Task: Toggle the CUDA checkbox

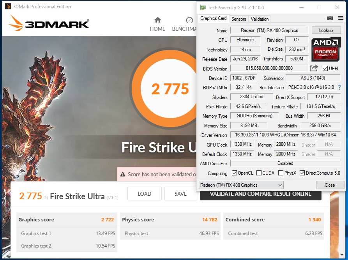Action: (259, 173)
